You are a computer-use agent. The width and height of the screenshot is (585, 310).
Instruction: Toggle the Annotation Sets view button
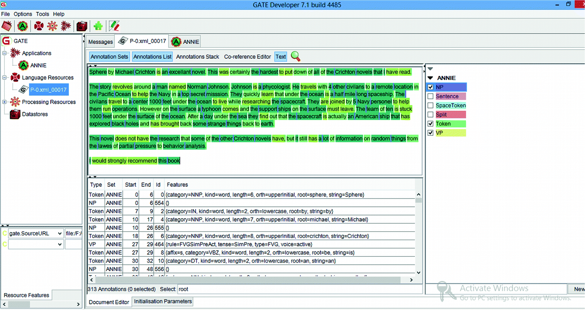pyautogui.click(x=110, y=57)
